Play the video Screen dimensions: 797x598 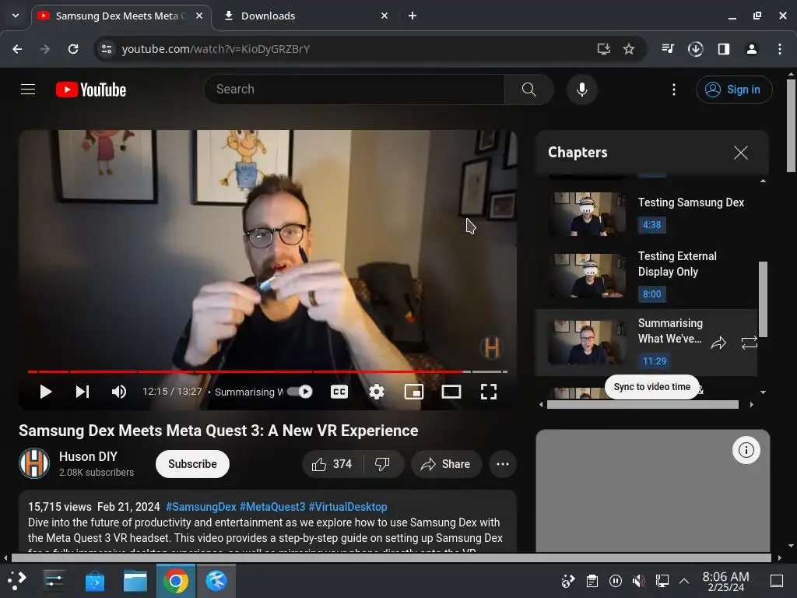click(x=46, y=392)
